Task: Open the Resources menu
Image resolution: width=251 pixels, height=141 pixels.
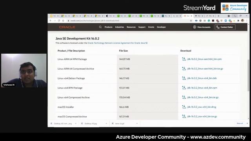Action: coord(131,27)
